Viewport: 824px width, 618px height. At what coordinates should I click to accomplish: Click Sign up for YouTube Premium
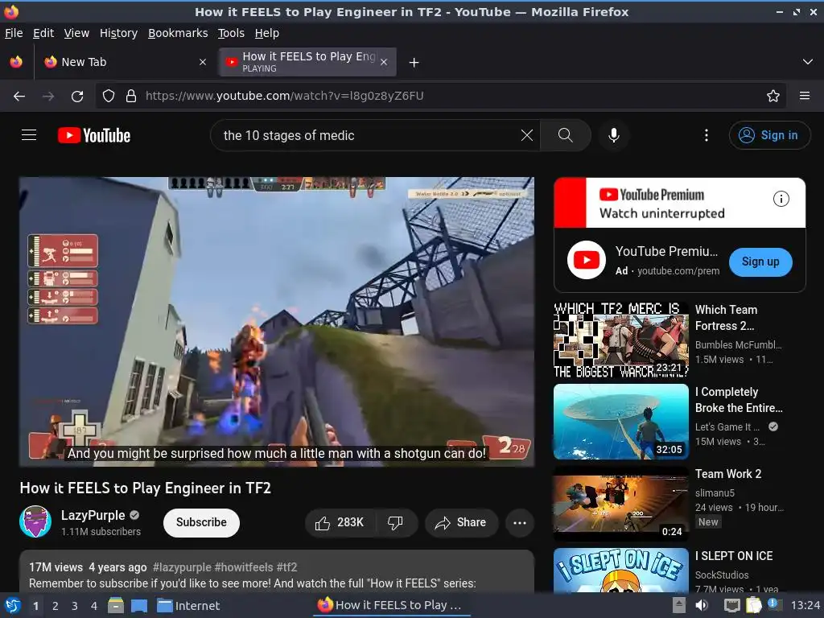[x=760, y=262]
